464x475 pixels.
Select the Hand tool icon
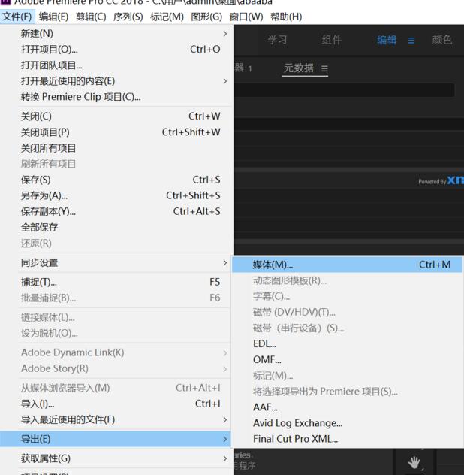tap(414, 462)
